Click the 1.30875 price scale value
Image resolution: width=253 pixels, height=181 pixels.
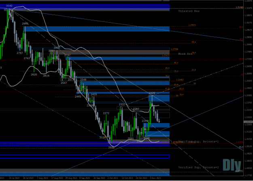pyautogui.click(x=248, y=15)
